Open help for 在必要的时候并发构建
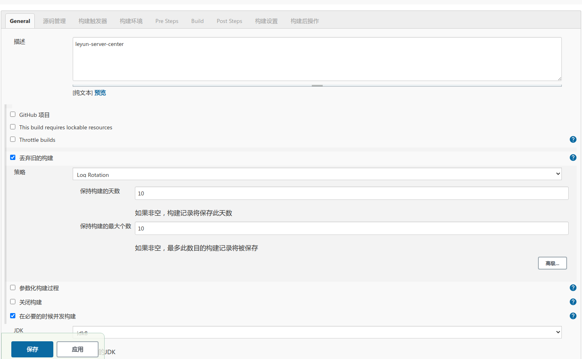The width and height of the screenshot is (582, 359). pos(573,316)
